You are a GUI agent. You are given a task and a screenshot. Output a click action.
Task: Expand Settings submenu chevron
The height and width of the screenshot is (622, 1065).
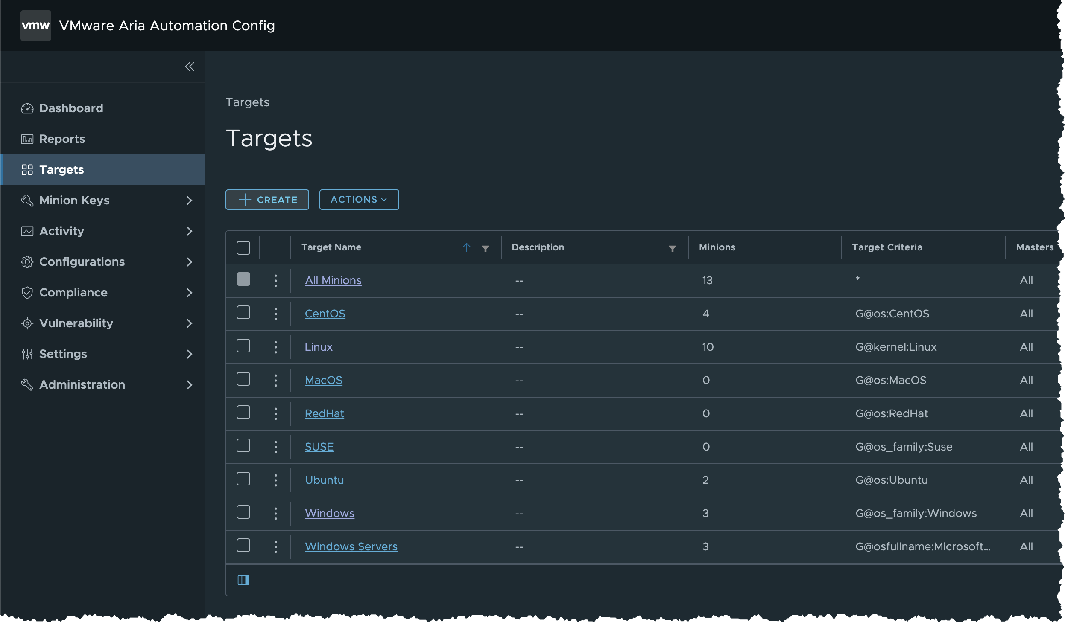(190, 354)
